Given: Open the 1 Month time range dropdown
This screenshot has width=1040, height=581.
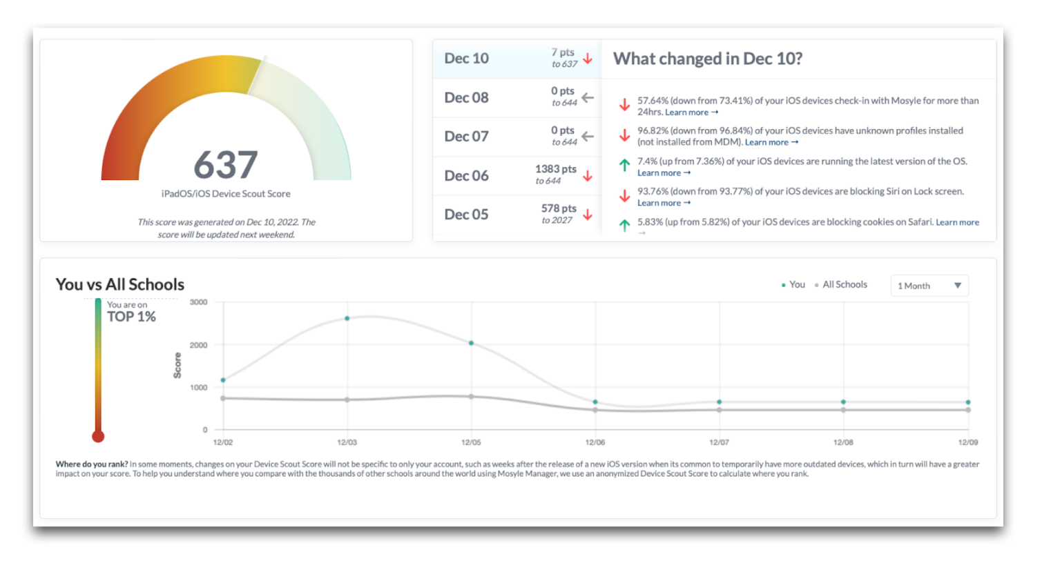Looking at the screenshot, I should [x=929, y=286].
